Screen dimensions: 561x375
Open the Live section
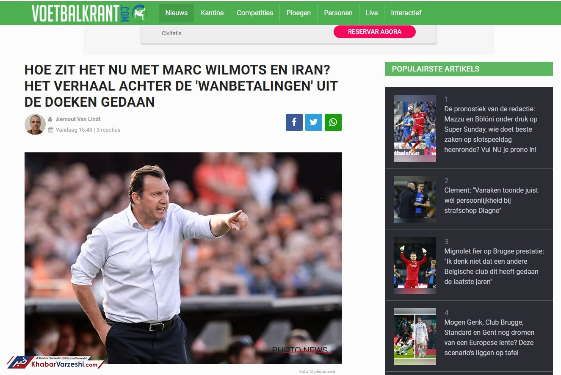click(372, 13)
